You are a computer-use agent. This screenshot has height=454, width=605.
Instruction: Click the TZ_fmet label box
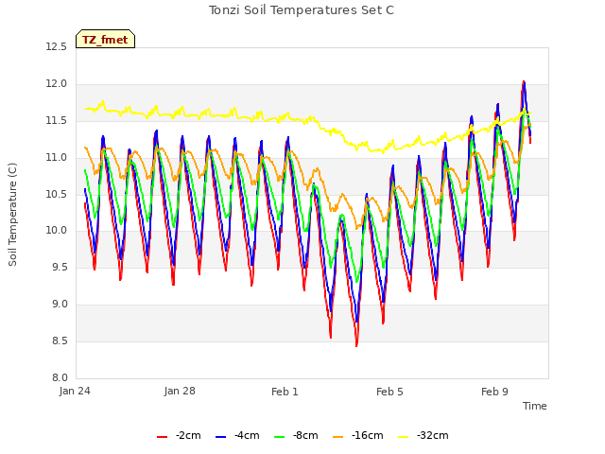[105, 39]
